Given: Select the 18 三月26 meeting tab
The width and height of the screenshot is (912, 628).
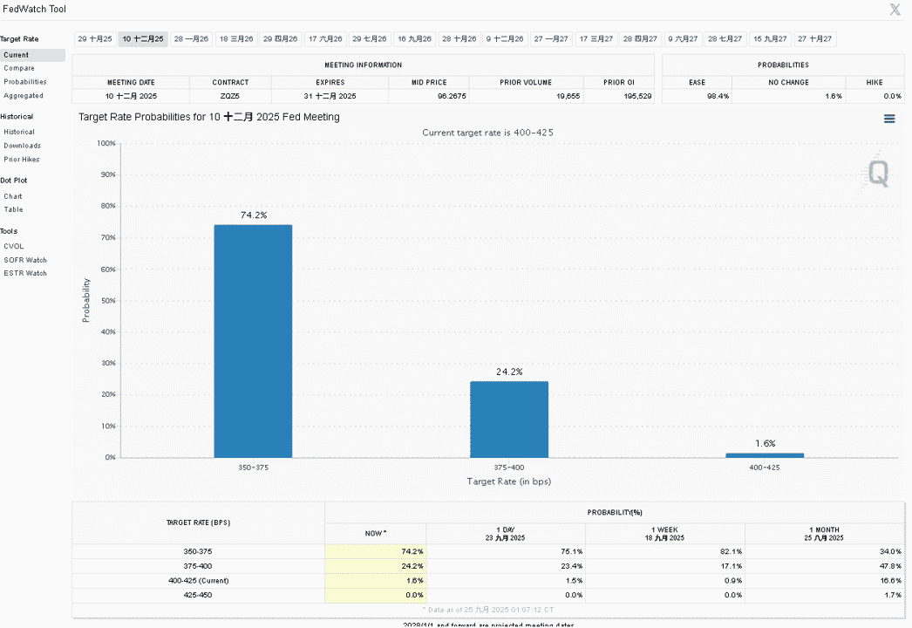Looking at the screenshot, I should (x=236, y=39).
